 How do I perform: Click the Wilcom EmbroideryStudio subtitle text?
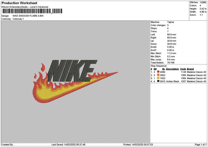25,7
